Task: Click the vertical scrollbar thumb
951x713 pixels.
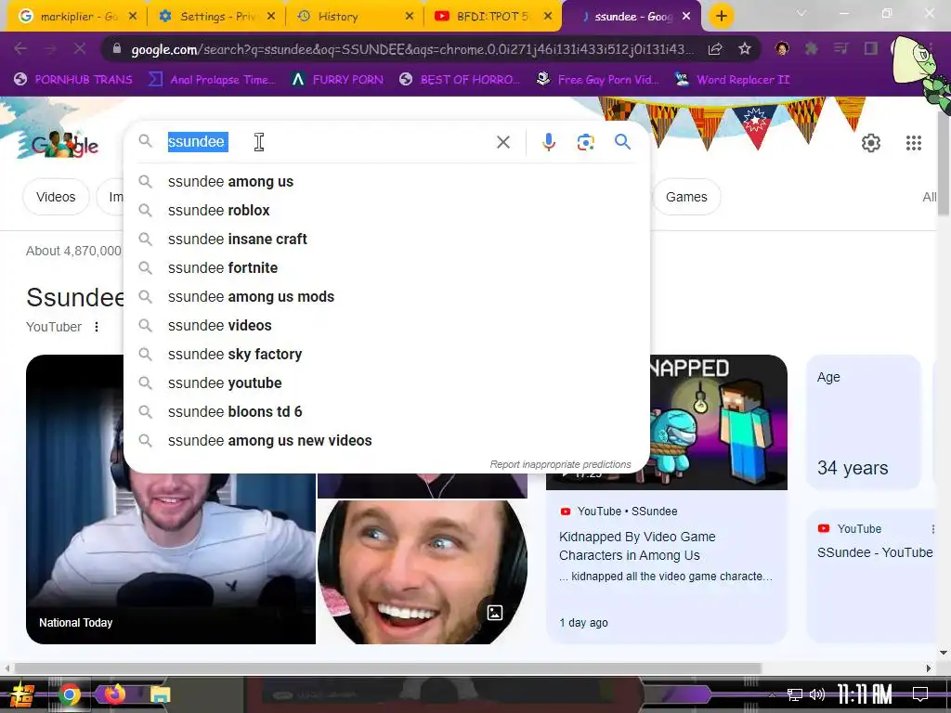Action: [944, 163]
